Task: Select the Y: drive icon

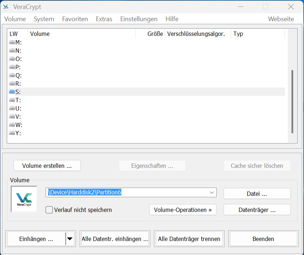Action: (x=12, y=133)
